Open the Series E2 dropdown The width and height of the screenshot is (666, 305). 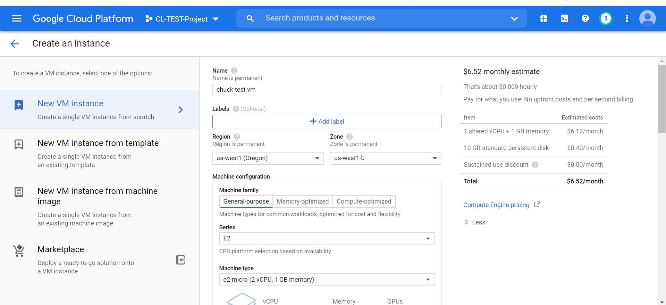[x=327, y=239]
